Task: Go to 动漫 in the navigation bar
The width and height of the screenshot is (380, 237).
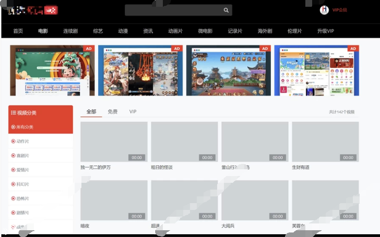Action: (x=123, y=31)
